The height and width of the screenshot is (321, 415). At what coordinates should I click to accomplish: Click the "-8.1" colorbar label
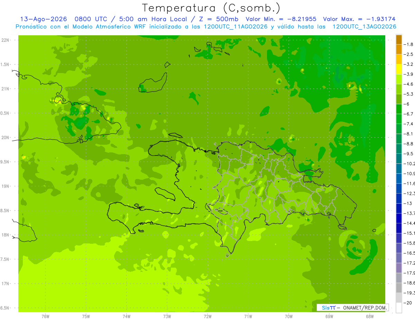tap(409, 134)
